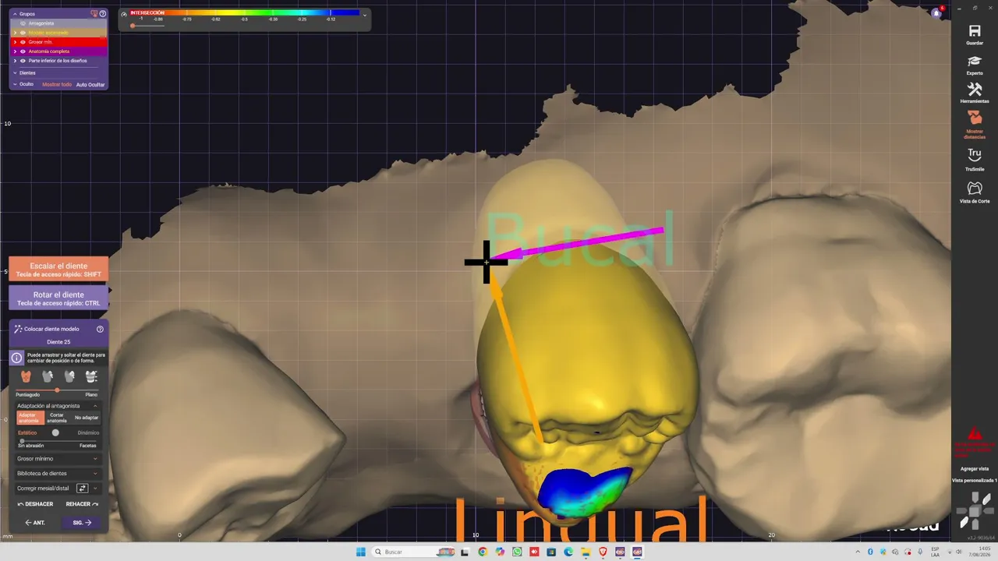Expand the Anatomía completa group row
This screenshot has width=998, height=561.
coord(15,51)
